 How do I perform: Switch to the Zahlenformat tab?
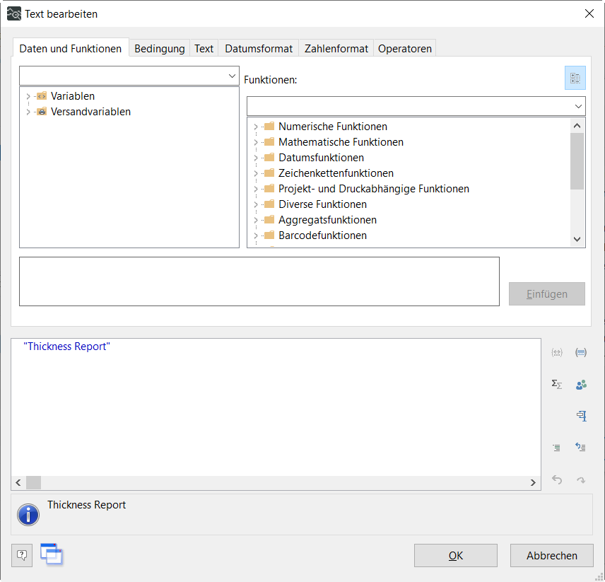click(336, 49)
